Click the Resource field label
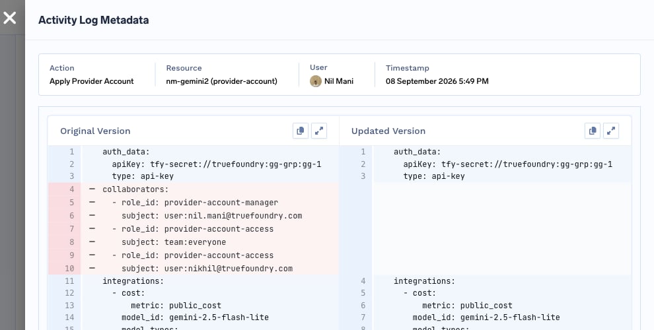Viewport: 654px width, 330px height. pyautogui.click(x=184, y=68)
